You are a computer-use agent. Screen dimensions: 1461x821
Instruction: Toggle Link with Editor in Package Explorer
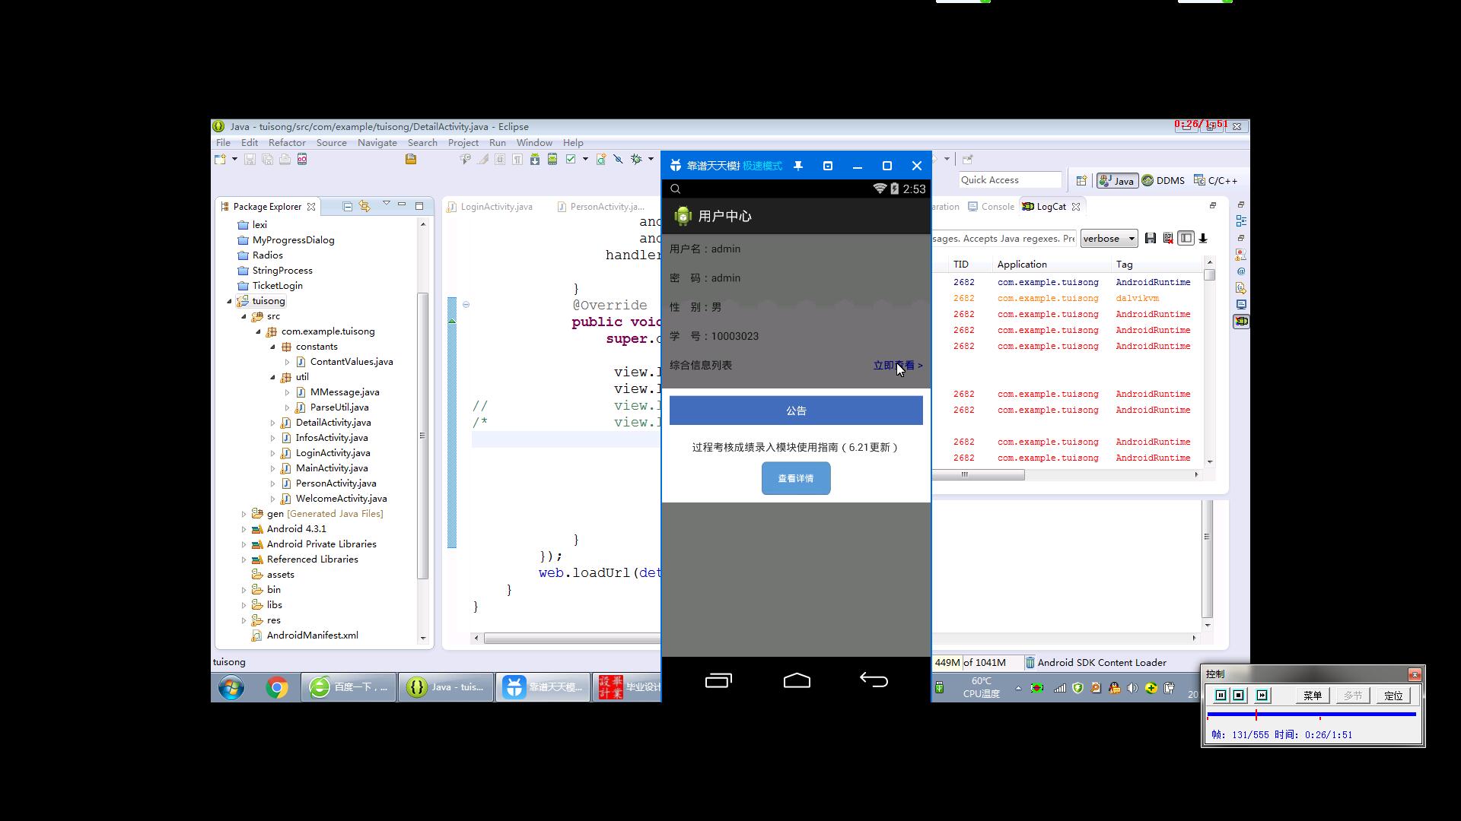(364, 206)
